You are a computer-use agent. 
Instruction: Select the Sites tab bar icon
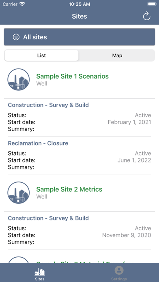[x=40, y=271]
